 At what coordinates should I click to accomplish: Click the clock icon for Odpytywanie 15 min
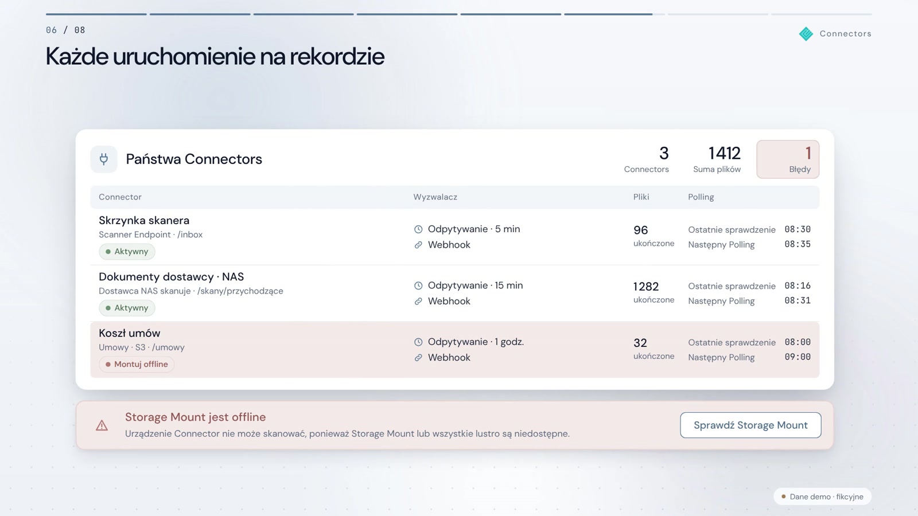point(418,286)
